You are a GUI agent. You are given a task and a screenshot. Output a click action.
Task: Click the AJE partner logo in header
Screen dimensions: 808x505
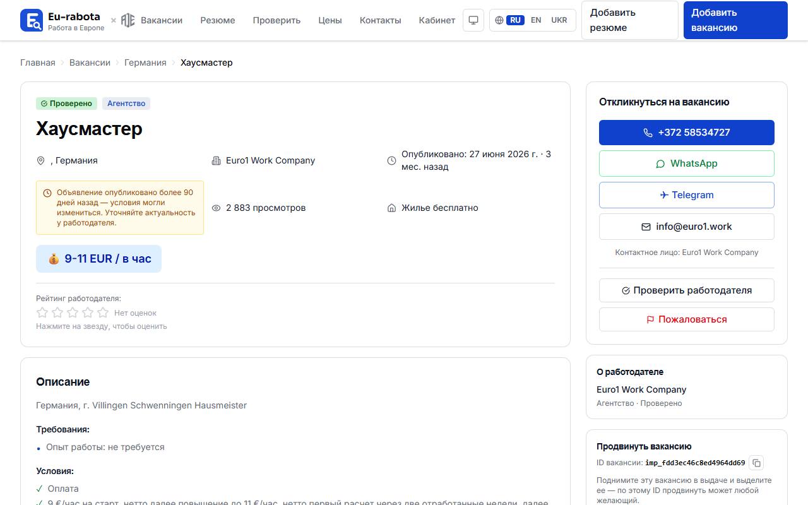tap(128, 20)
